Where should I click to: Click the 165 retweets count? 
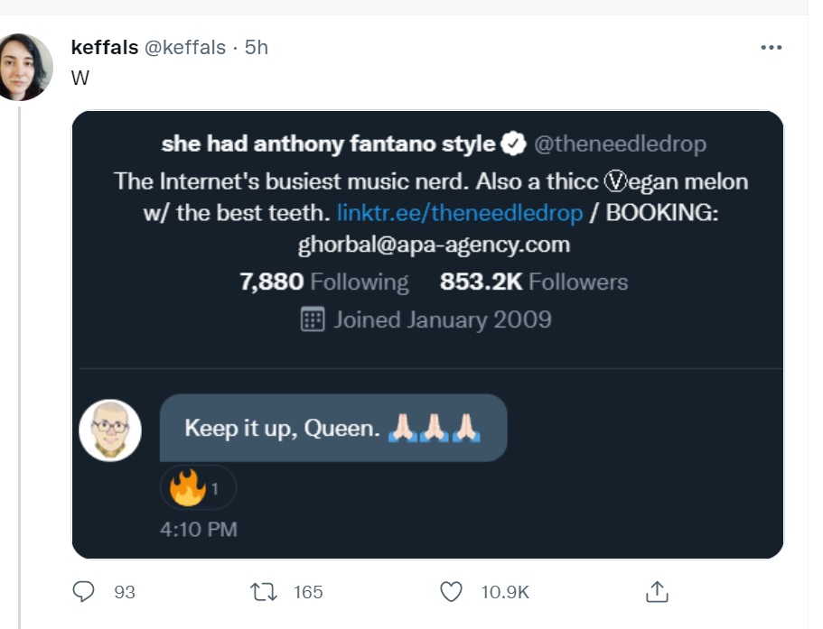[308, 592]
